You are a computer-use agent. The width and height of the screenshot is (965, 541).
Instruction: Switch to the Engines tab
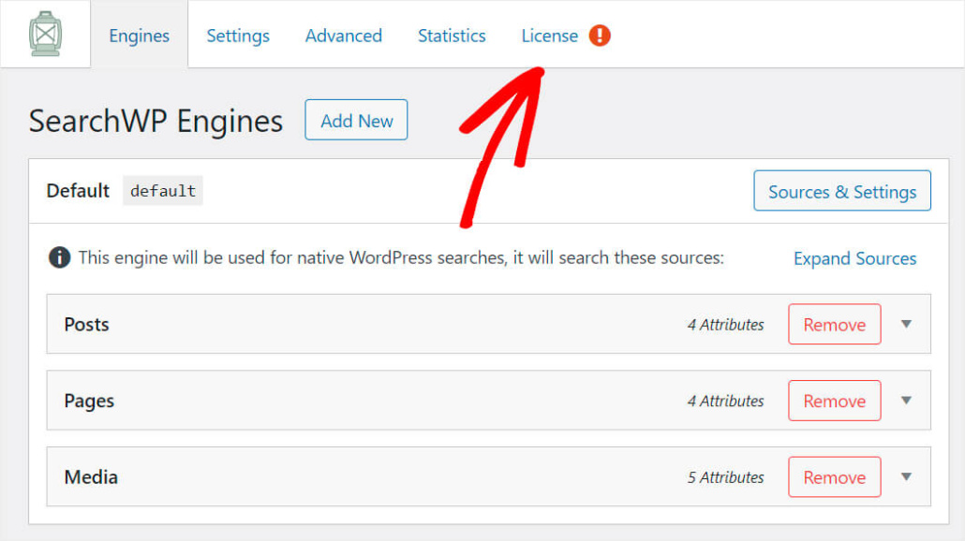[x=139, y=36]
